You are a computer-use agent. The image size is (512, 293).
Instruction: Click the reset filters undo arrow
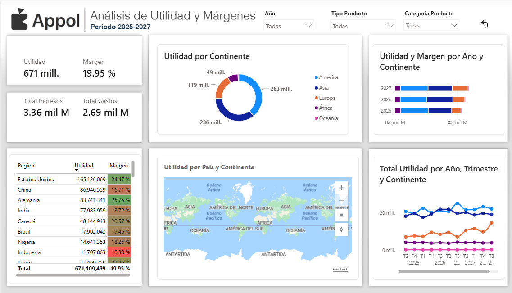pyautogui.click(x=485, y=24)
